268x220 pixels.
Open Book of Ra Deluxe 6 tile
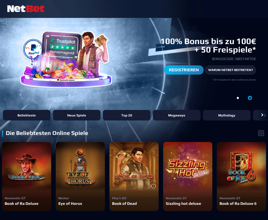coord(241,177)
